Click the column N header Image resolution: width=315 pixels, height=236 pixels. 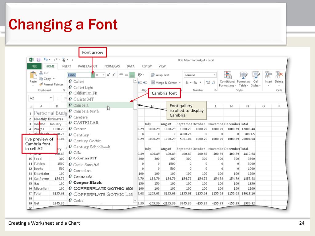point(248,106)
